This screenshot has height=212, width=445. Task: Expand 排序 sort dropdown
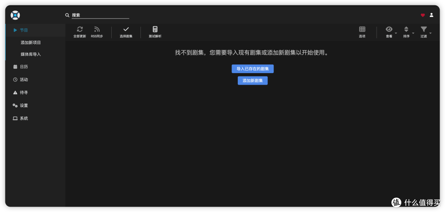point(408,32)
